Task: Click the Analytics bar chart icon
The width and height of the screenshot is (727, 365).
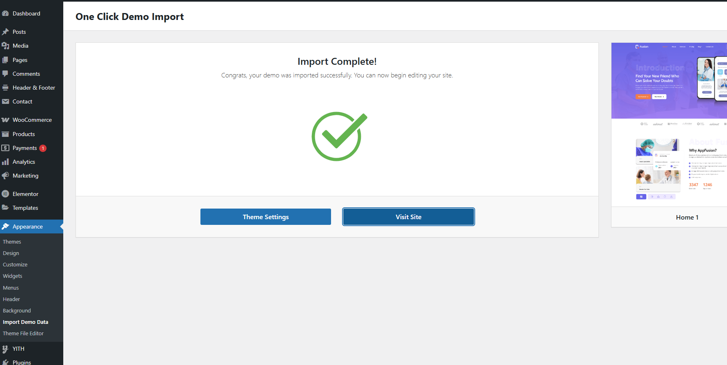Action: tap(5, 162)
